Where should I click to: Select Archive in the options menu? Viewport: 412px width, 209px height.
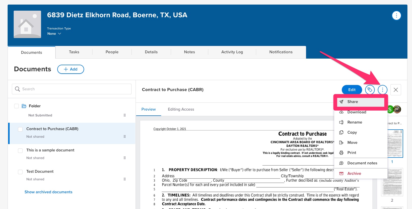(x=354, y=173)
